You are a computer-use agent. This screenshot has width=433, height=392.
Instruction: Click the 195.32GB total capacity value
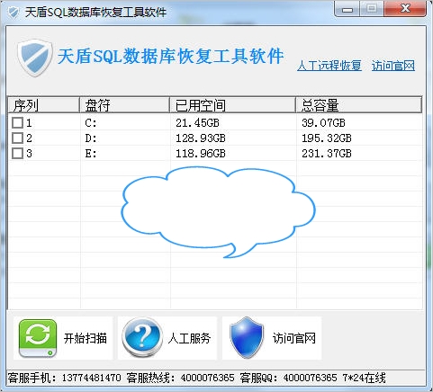(x=327, y=138)
